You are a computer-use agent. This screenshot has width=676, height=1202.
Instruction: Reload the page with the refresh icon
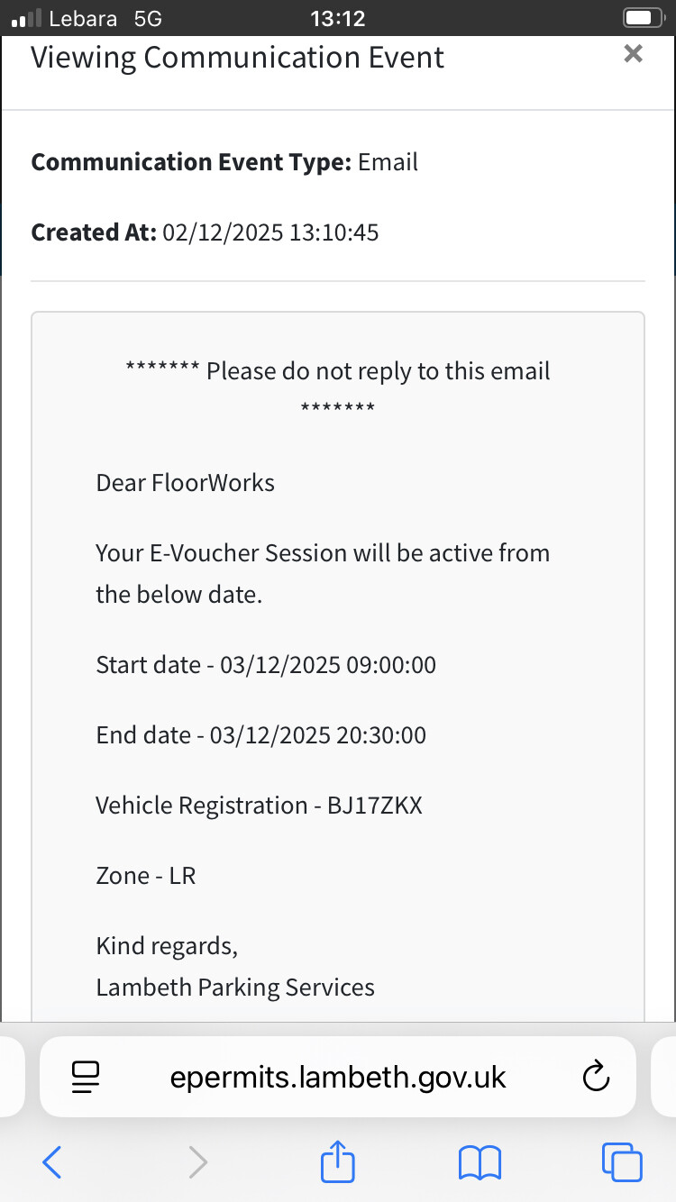coord(597,1076)
